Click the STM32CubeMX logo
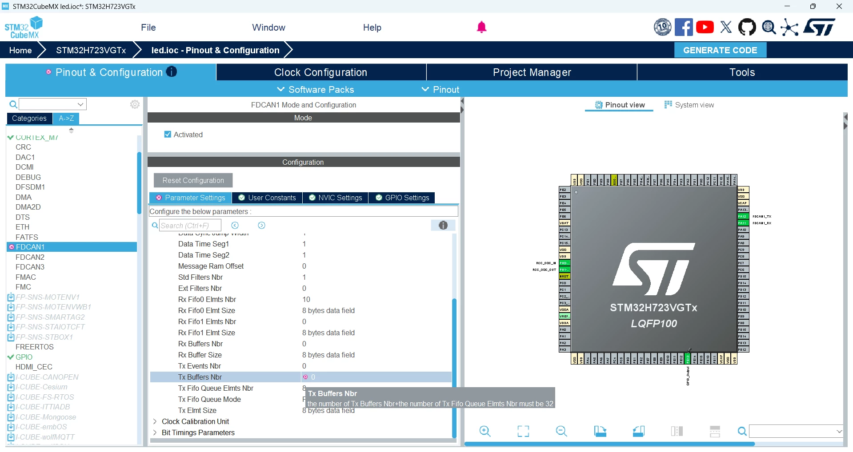The height and width of the screenshot is (452, 853). [24, 27]
